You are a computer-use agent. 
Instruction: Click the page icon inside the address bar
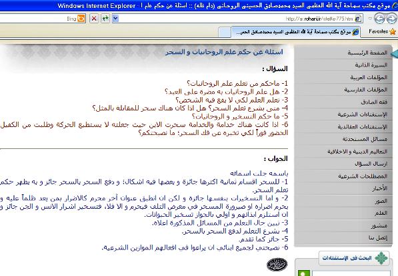click(358, 19)
